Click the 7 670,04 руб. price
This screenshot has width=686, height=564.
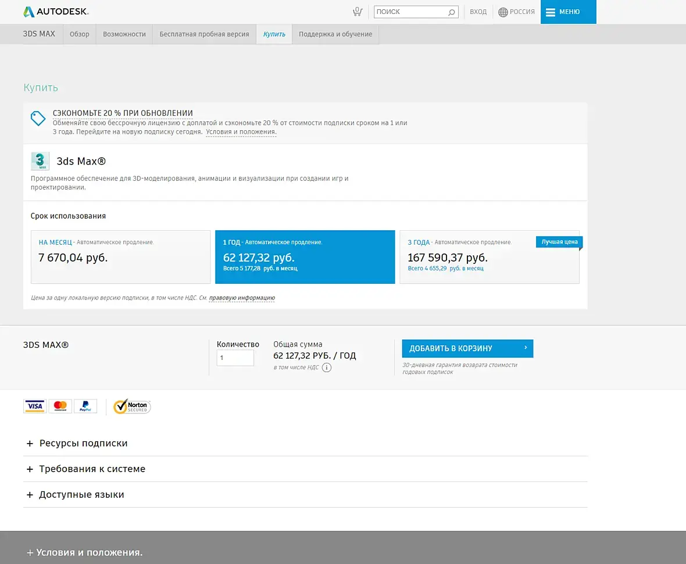(73, 258)
